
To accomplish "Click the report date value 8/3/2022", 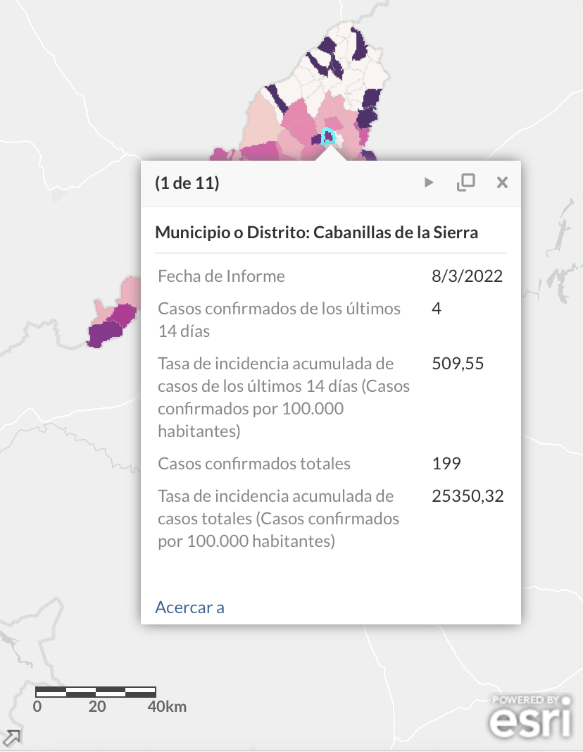I will point(467,276).
